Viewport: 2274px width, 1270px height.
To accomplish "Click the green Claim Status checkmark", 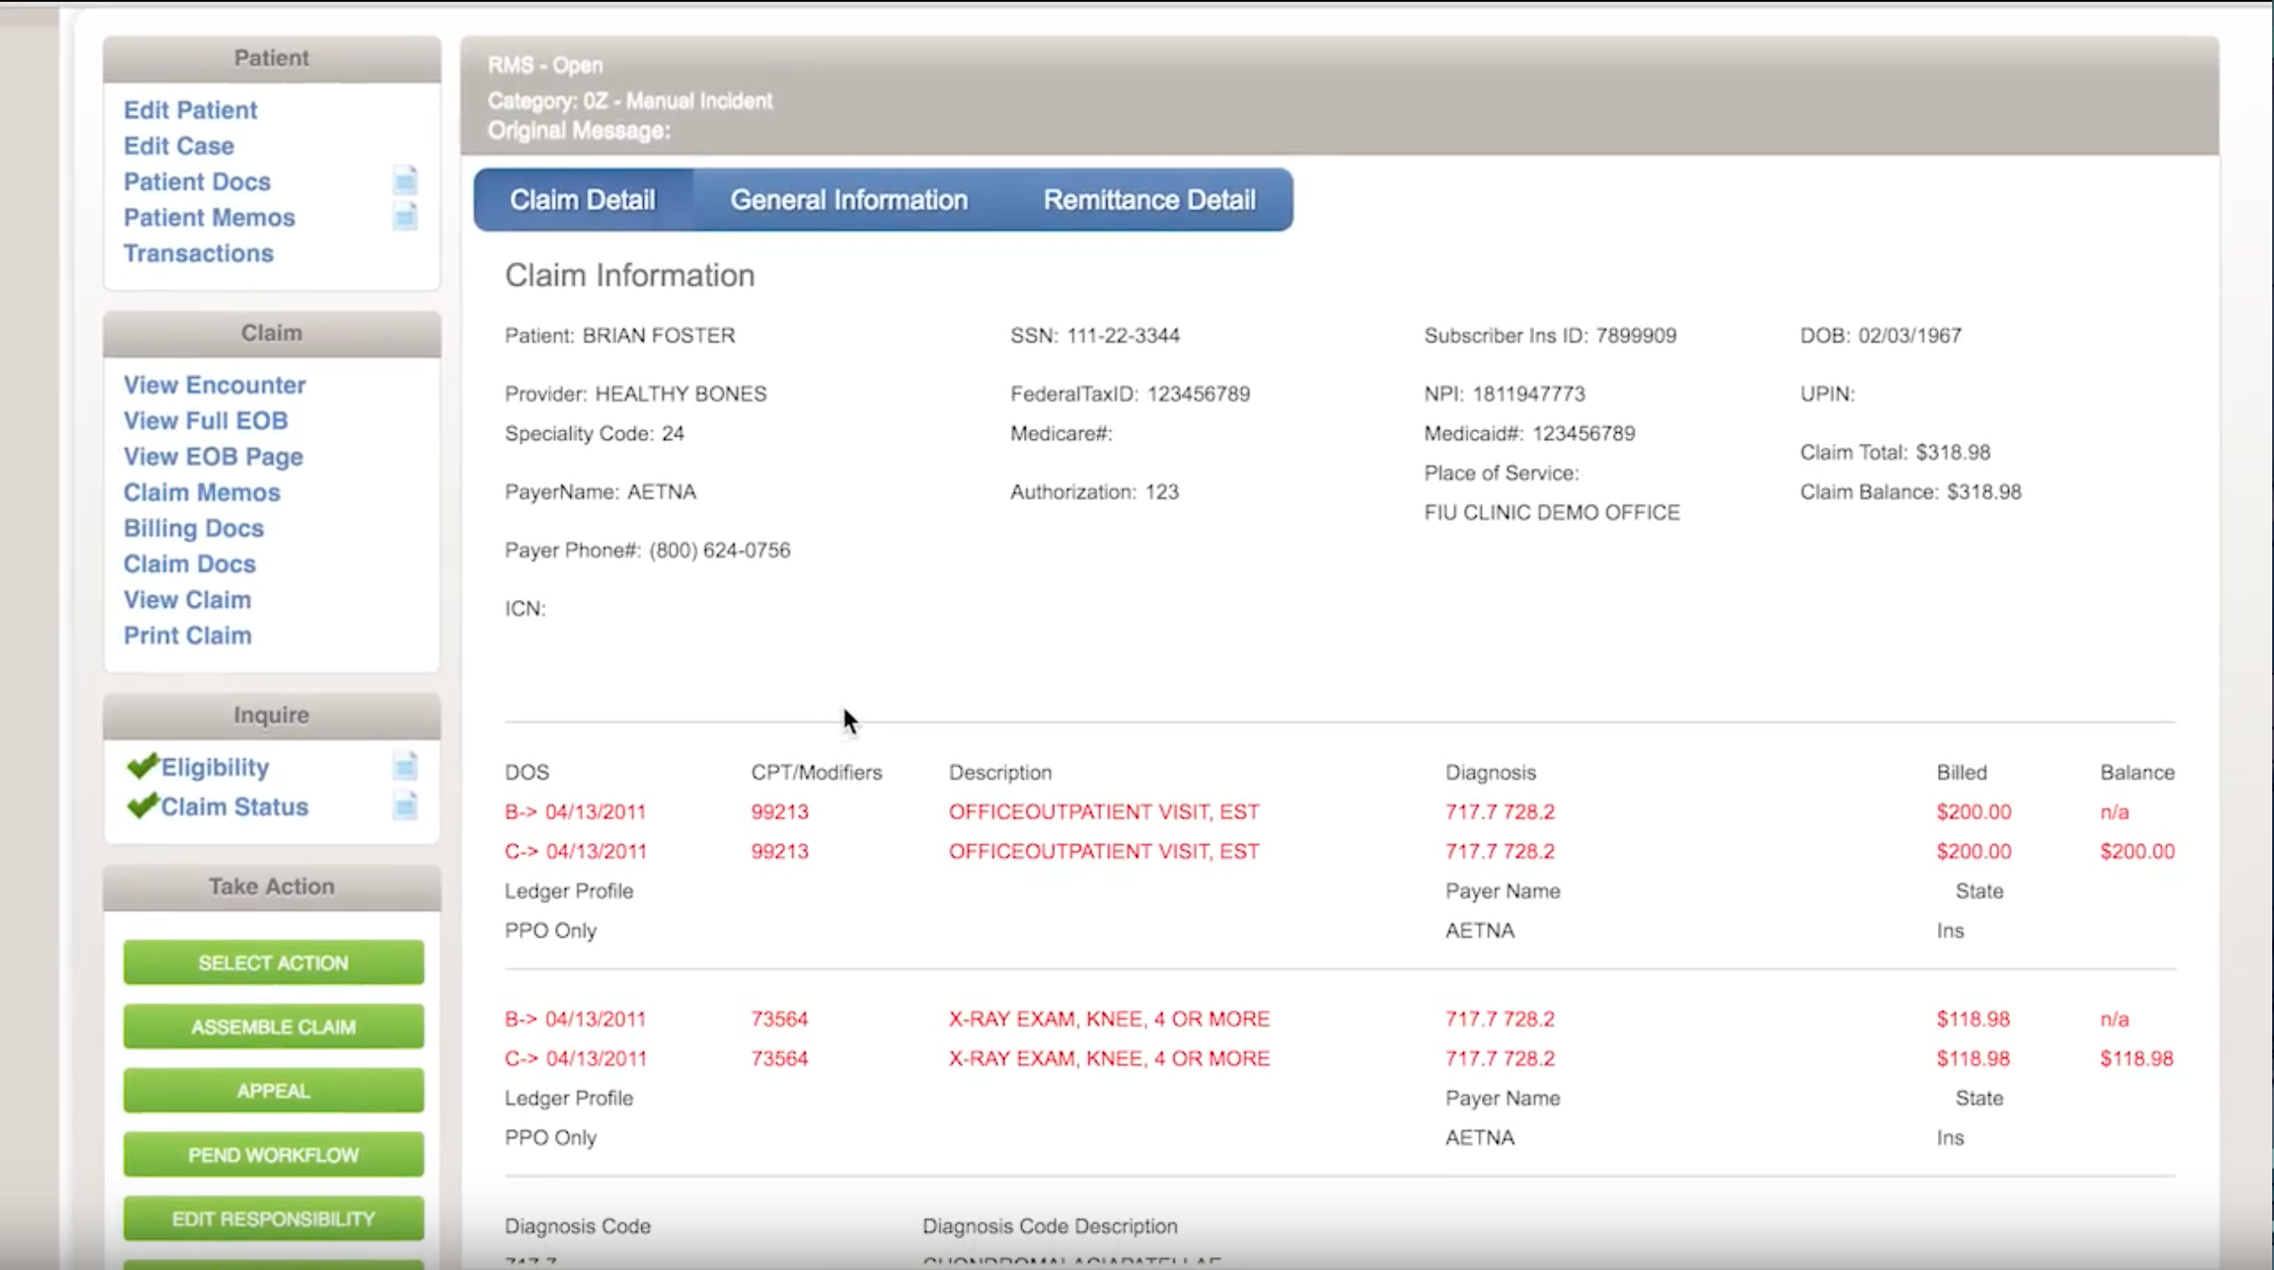I will click(x=142, y=806).
